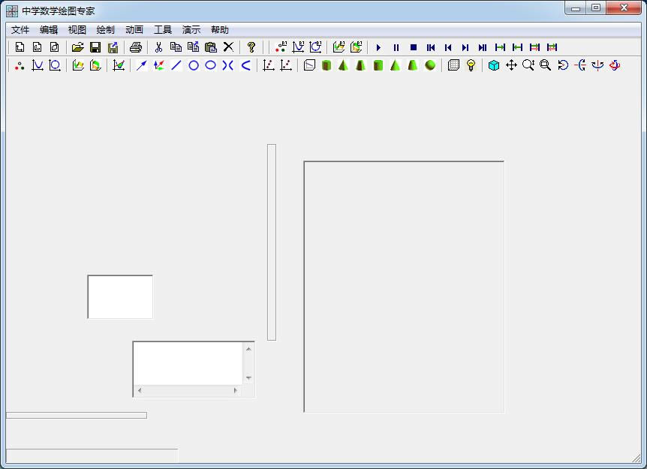Click the black X delete icon
Viewport: 647px width, 469px height.
coord(228,47)
